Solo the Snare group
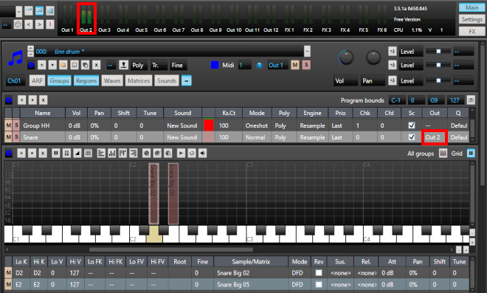The height and width of the screenshot is (293, 487). coord(16,137)
